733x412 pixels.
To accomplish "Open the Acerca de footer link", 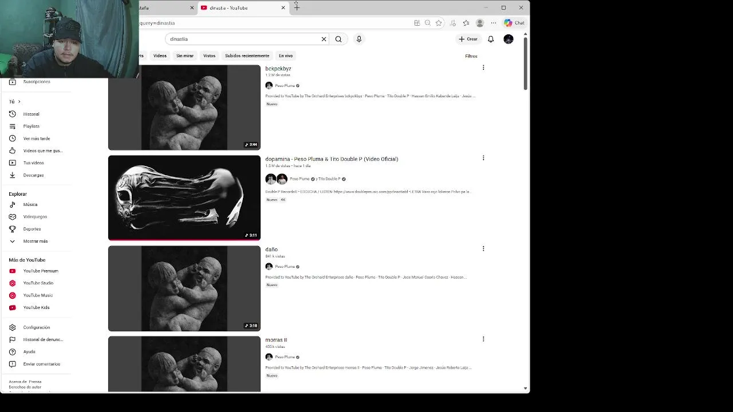I will (17, 382).
